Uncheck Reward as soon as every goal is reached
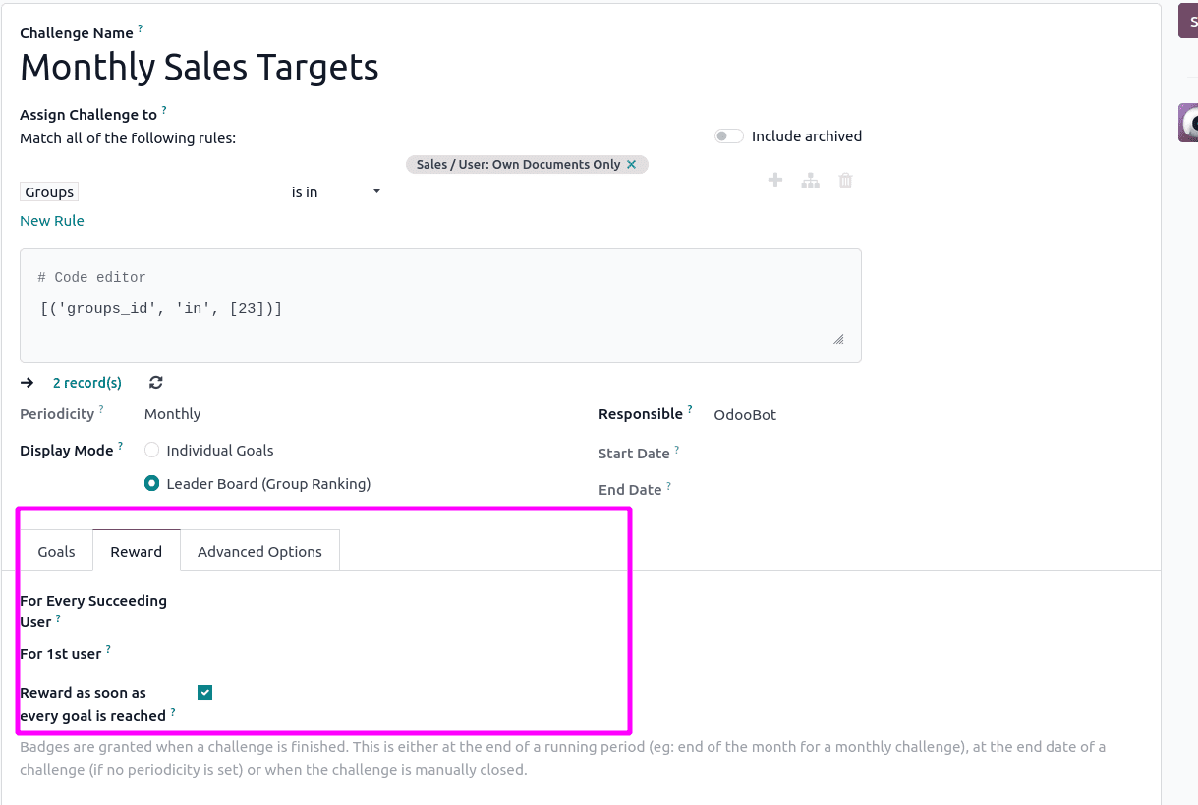This screenshot has width=1198, height=805. click(204, 692)
